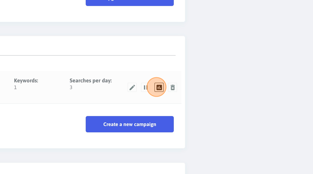Open campaign statistics via bar chart icon
The image size is (313, 174).
point(159,87)
